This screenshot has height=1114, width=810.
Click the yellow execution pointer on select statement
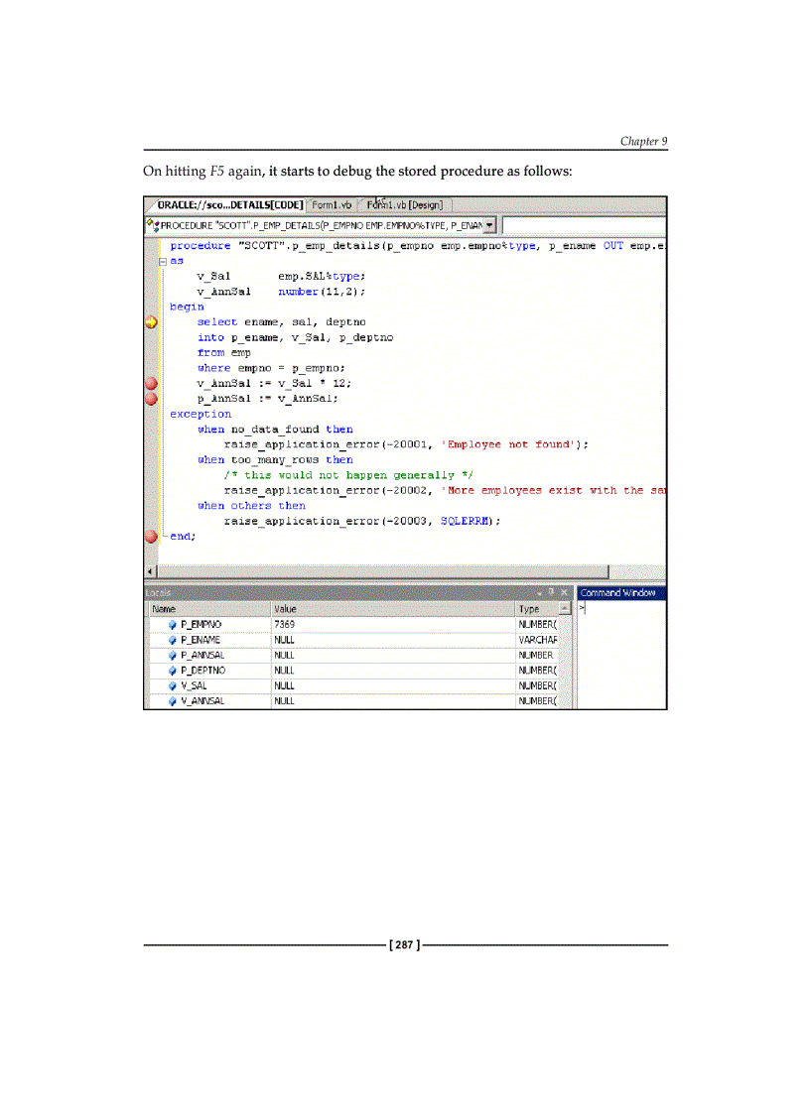(151, 322)
